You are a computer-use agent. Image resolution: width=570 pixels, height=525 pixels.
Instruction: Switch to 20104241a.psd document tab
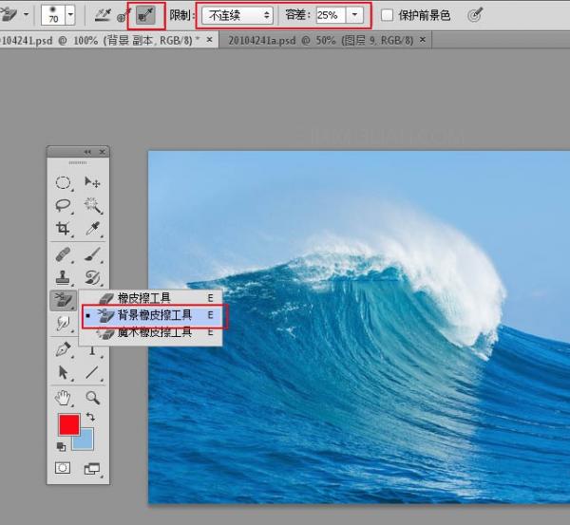pos(321,40)
